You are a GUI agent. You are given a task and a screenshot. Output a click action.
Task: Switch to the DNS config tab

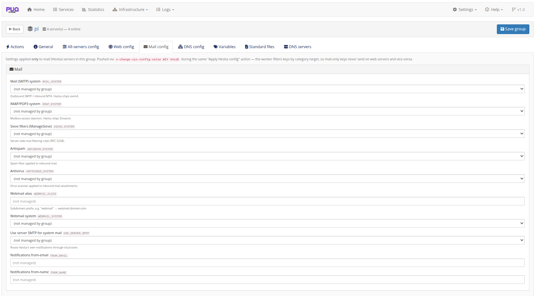pyautogui.click(x=191, y=47)
